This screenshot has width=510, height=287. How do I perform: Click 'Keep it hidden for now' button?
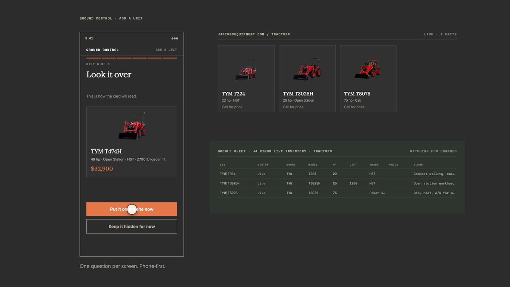tap(132, 227)
